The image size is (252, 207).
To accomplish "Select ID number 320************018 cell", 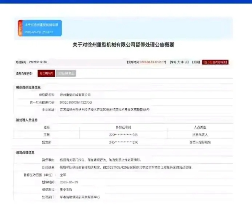I will (x=123, y=135).
